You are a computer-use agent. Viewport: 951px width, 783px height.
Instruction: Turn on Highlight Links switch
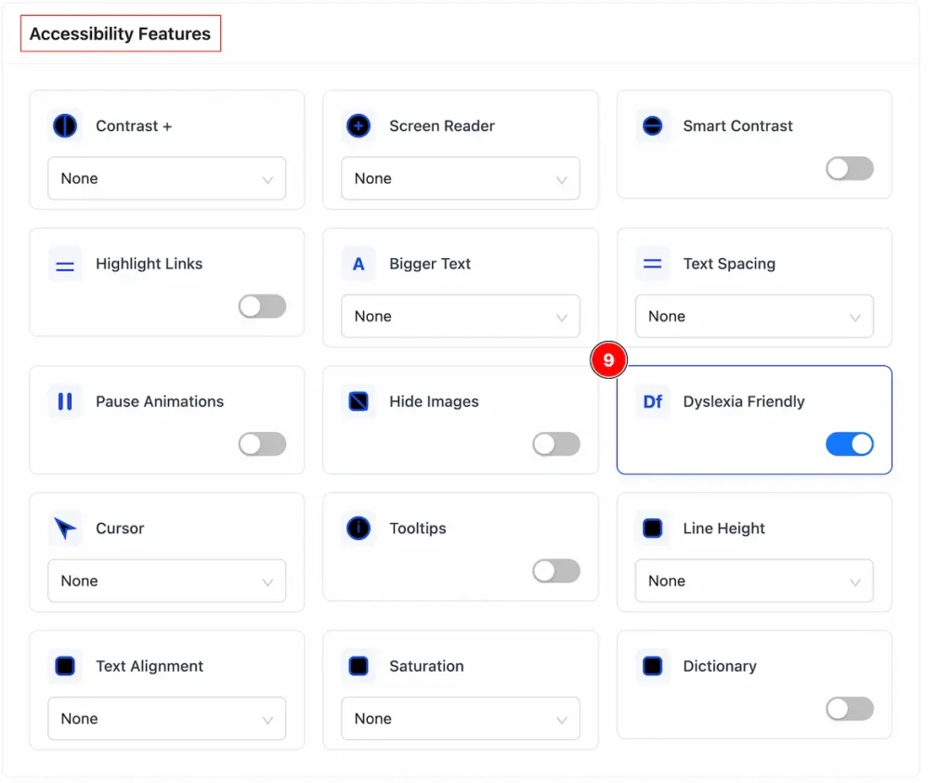pyautogui.click(x=262, y=307)
